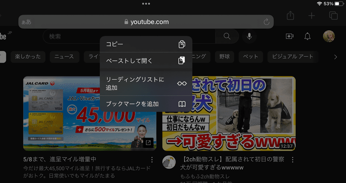Select the ニュース filter chip
346x183 pixels.
pyautogui.click(x=64, y=57)
